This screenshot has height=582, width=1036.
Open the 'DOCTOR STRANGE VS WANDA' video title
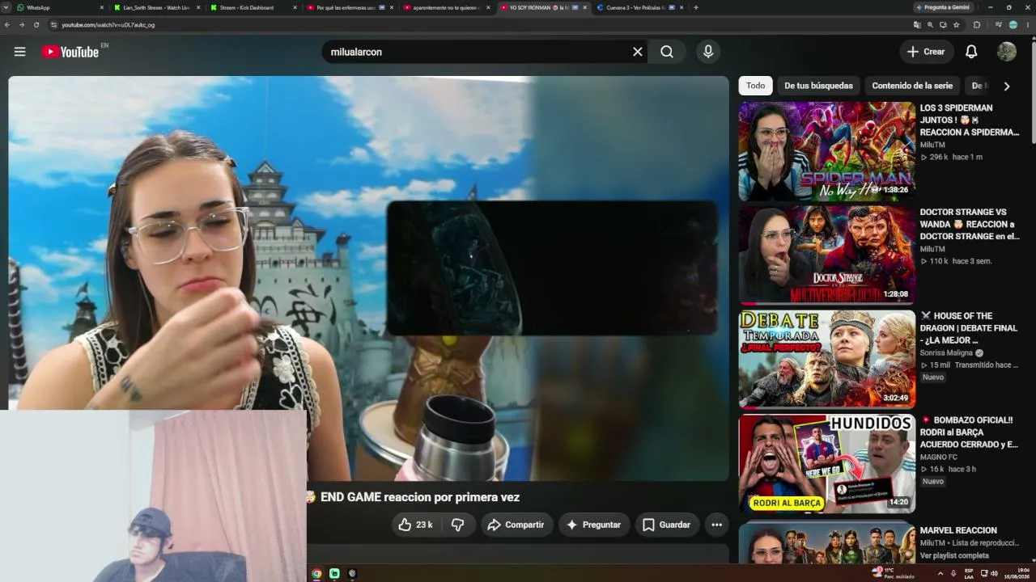(969, 224)
